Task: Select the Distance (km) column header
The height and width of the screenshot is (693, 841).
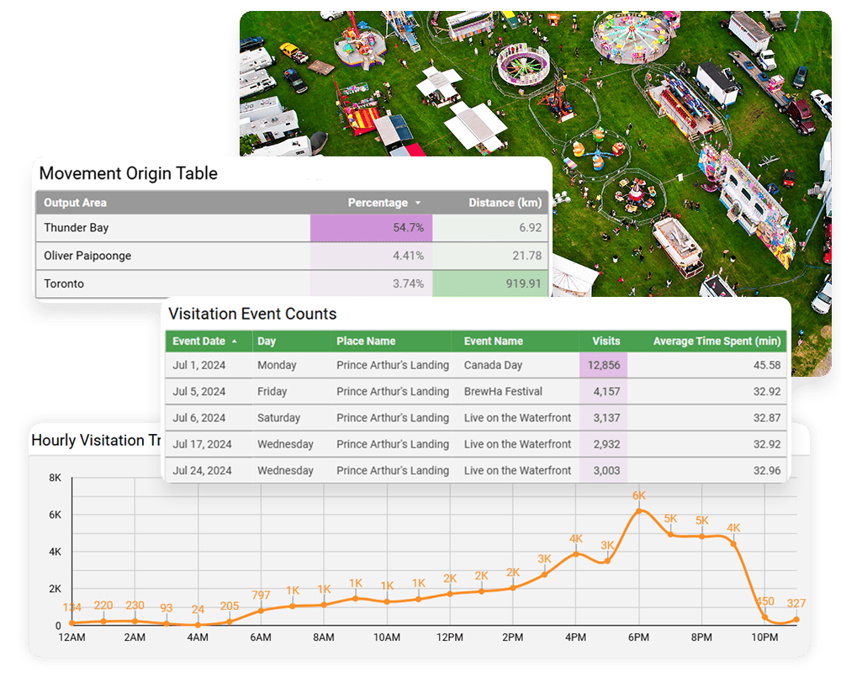Action: pos(505,203)
